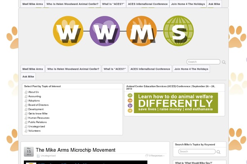Image resolution: width=247 pixels, height=164 pixels.
Task: Click the category icon under the post title
Action: [x=38, y=156]
